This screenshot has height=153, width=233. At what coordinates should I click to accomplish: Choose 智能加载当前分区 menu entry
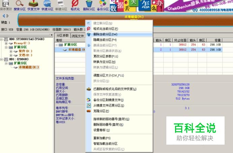[119, 144]
